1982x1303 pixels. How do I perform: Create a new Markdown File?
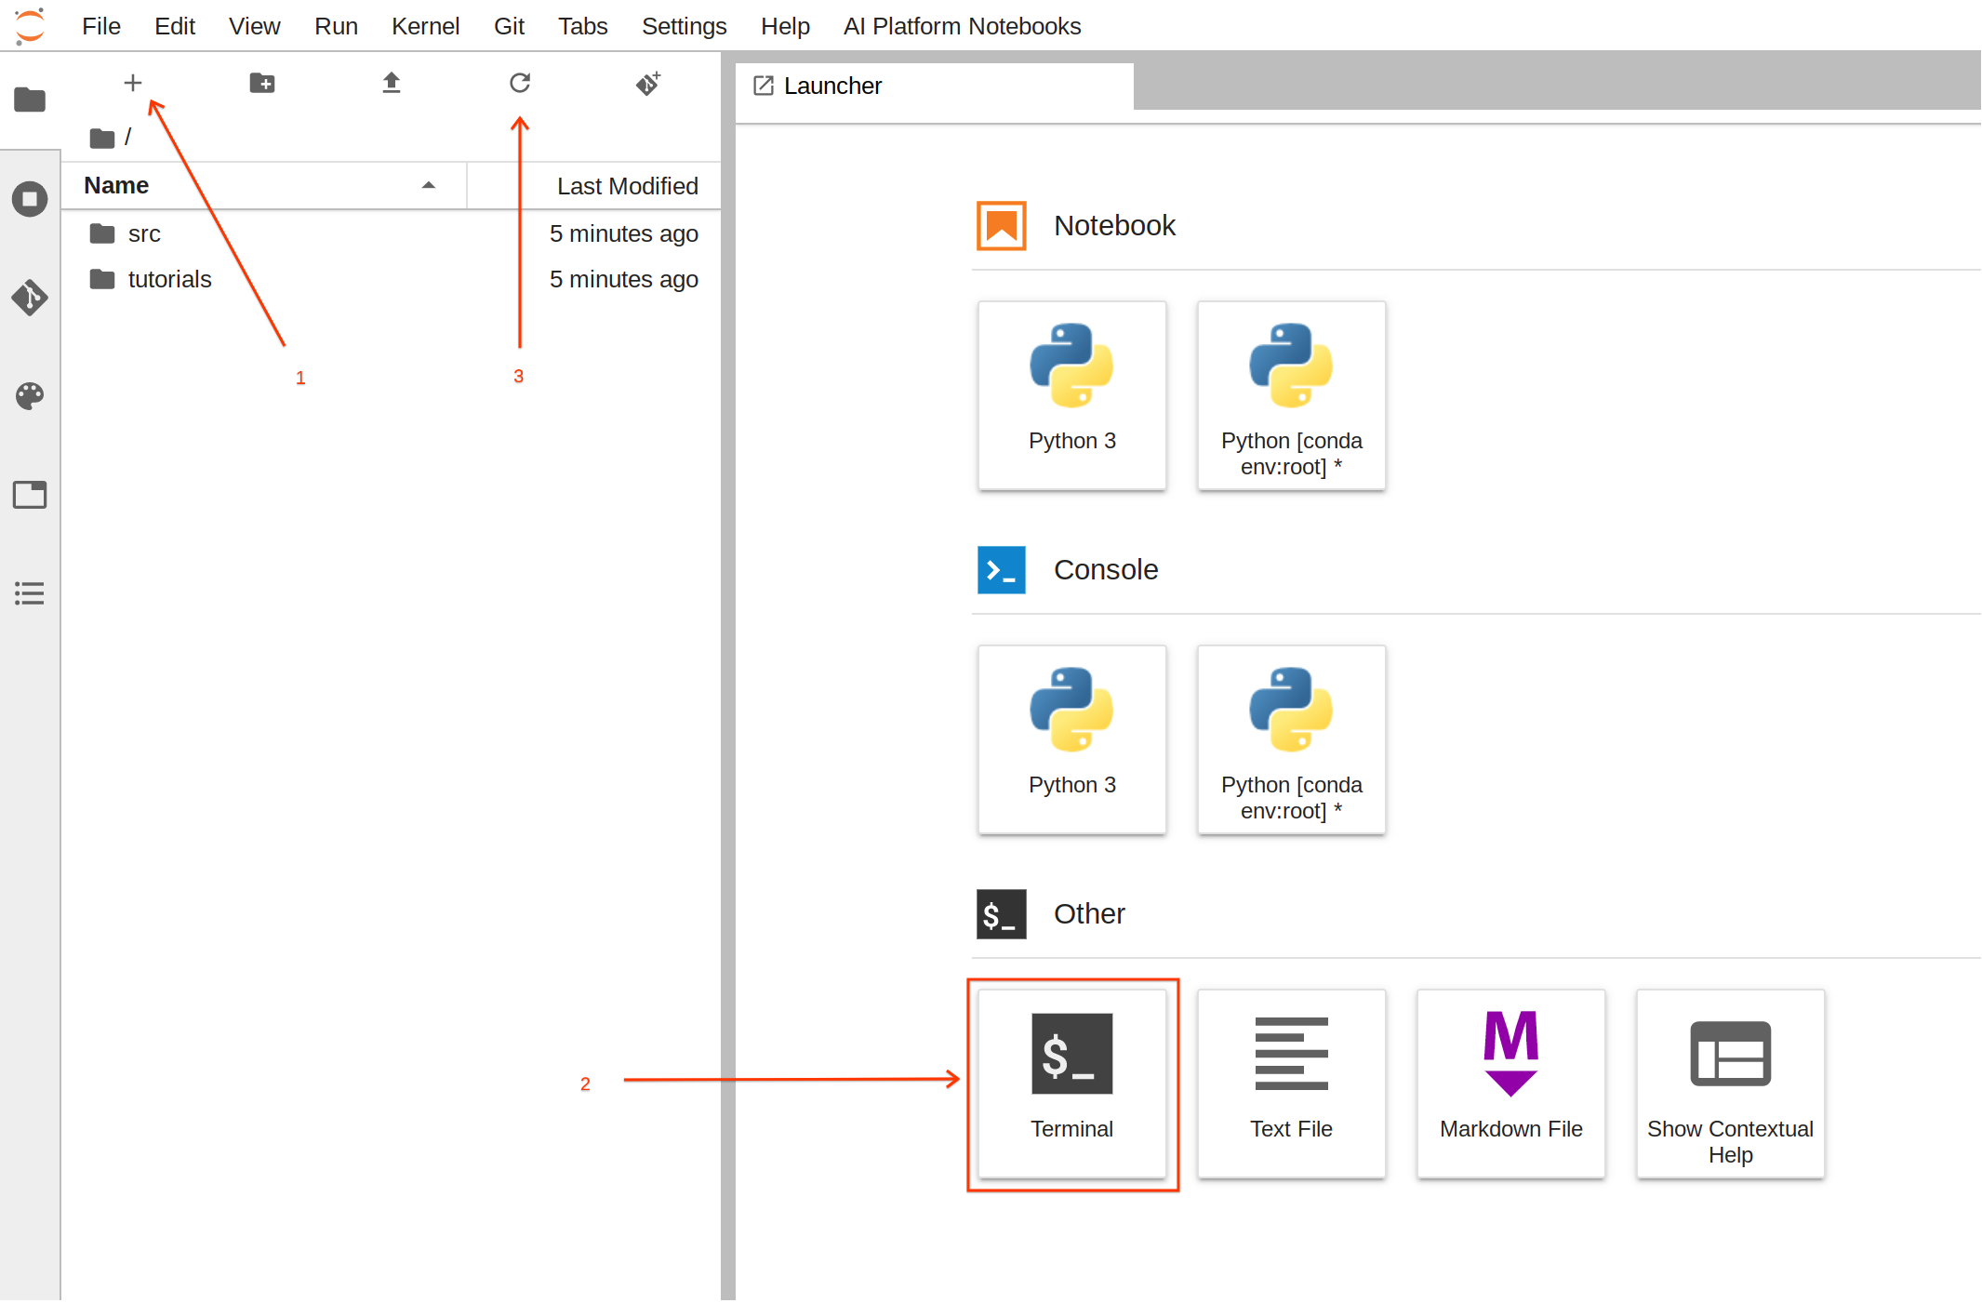pos(1511,1084)
